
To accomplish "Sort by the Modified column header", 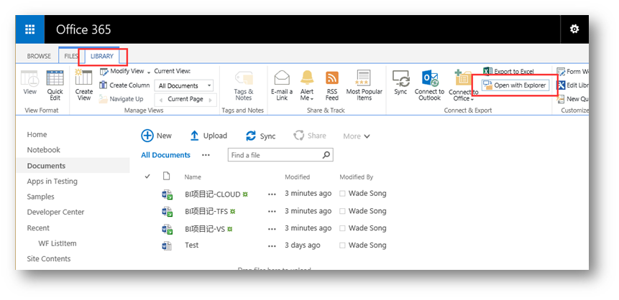I will click(297, 177).
